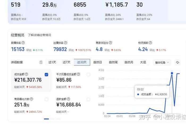Click the 15153 自播排名 value

coord(18,49)
